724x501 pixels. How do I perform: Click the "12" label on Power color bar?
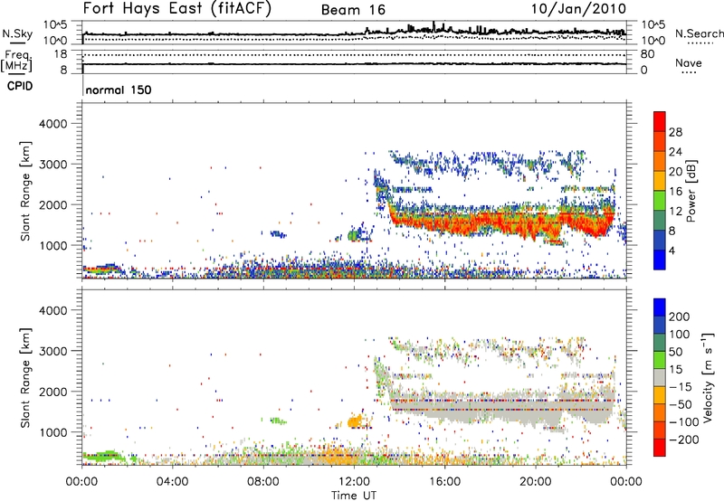[675, 211]
